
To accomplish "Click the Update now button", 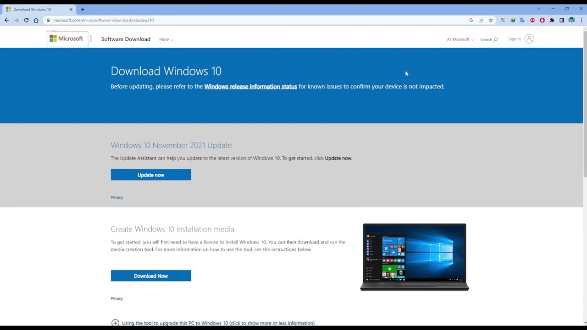I will [151, 175].
